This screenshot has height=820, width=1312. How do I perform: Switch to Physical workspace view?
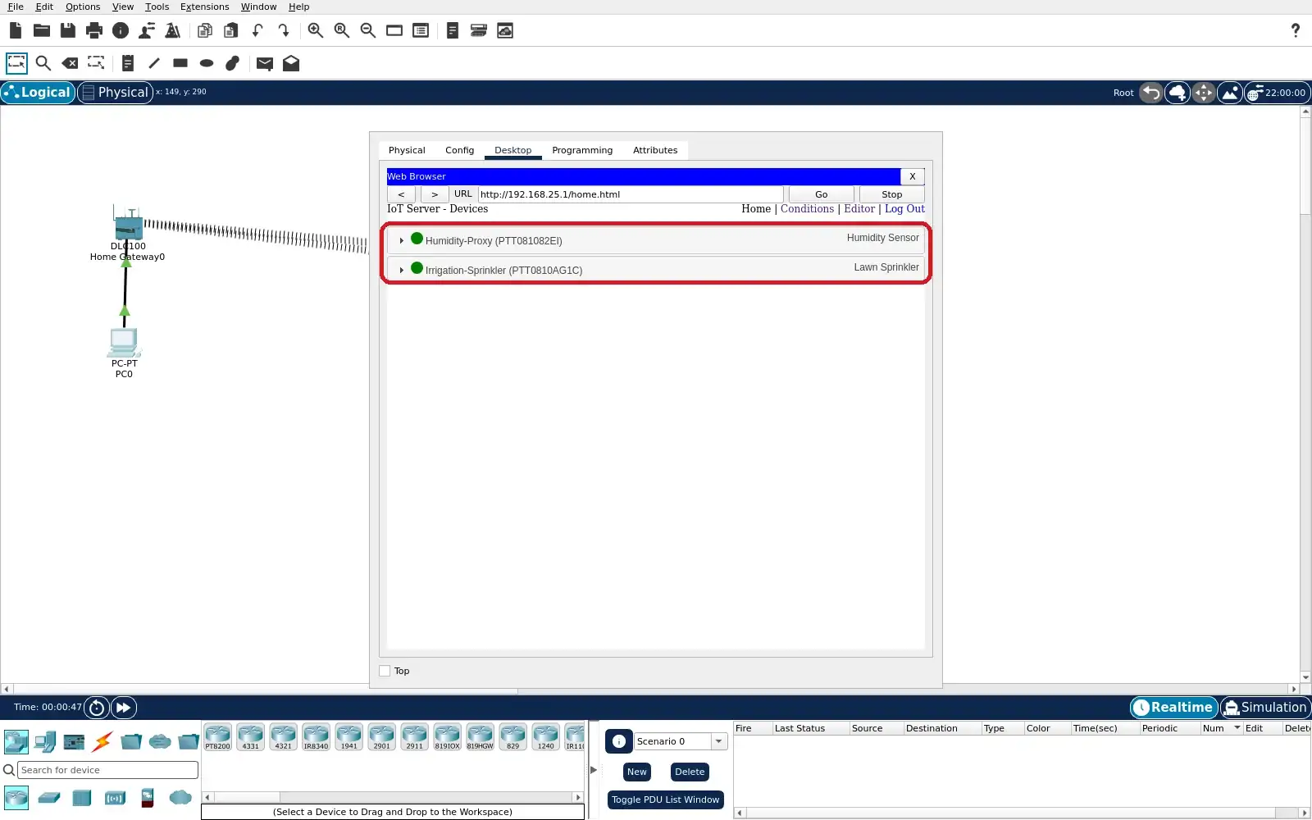[x=116, y=93]
